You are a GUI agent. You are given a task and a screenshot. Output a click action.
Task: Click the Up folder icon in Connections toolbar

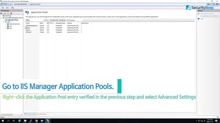(8, 13)
